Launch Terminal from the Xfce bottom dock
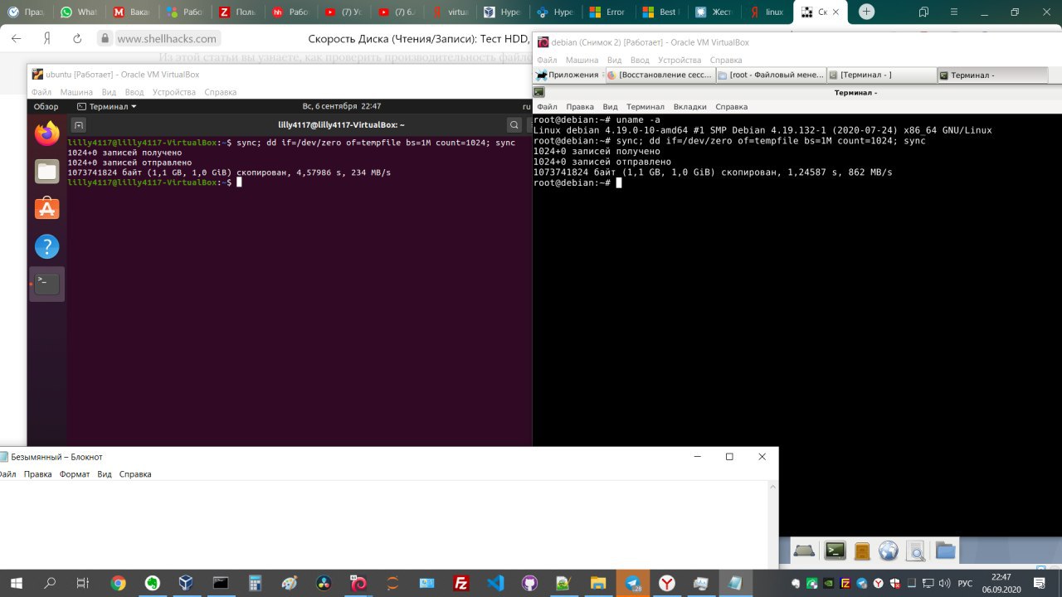 click(835, 550)
